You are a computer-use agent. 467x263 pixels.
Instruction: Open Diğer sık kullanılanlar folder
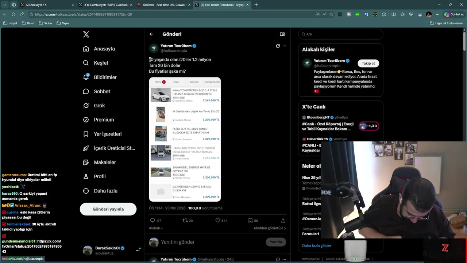point(447,23)
